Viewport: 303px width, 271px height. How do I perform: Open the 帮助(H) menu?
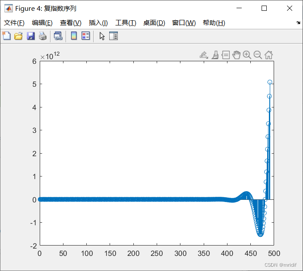[214, 23]
